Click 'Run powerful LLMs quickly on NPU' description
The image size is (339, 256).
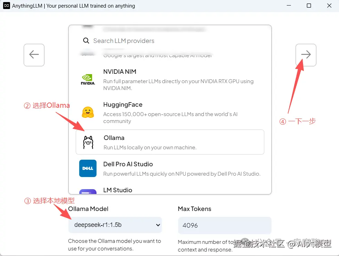(x=182, y=174)
